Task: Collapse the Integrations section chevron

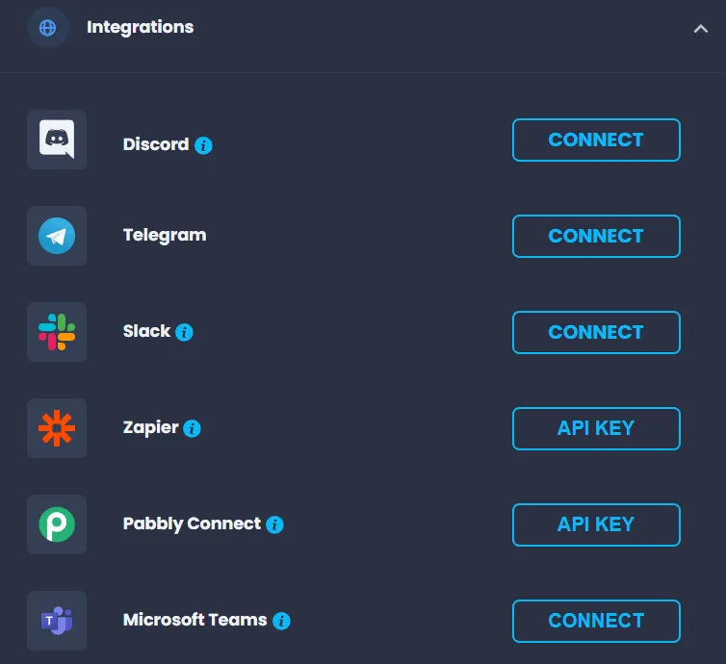Action: coord(700,29)
